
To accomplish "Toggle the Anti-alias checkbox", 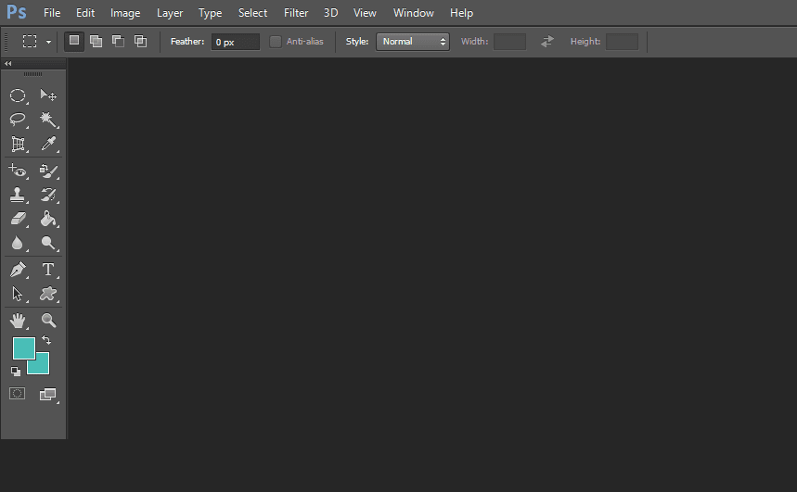I will click(x=276, y=42).
